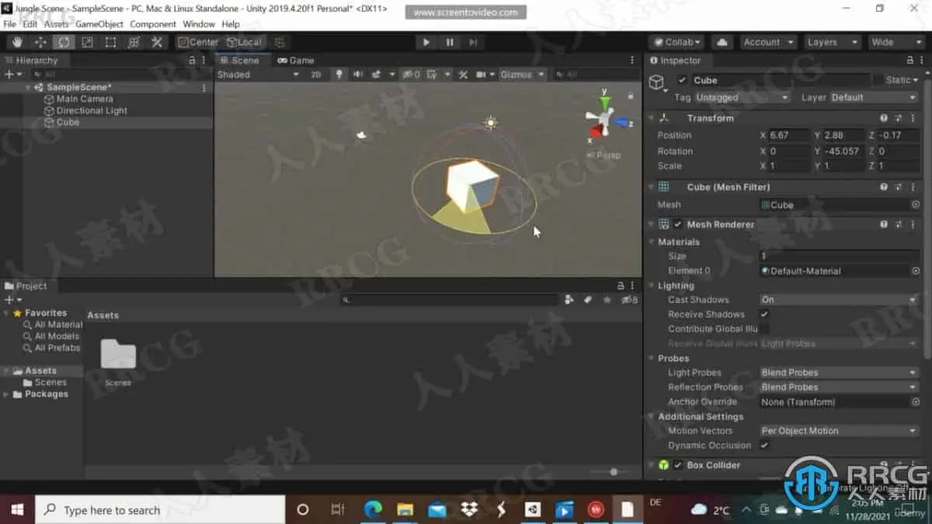Open Mesh Filter component context menu
Image resolution: width=932 pixels, height=524 pixels.
(914, 187)
